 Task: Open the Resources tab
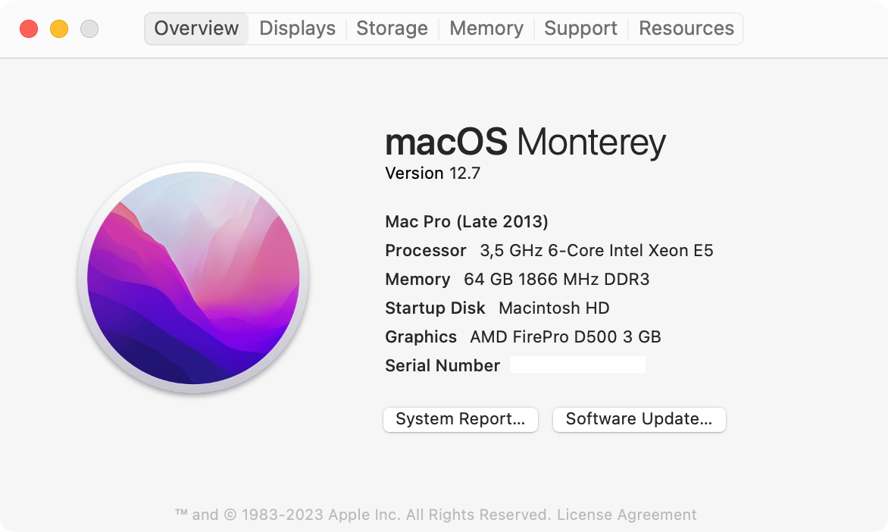point(686,29)
